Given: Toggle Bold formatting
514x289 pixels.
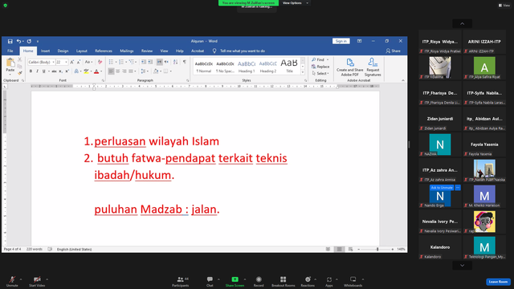Looking at the screenshot, I should tap(31, 71).
